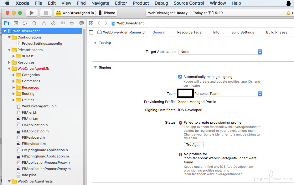Open the Breakpoint navigator icon
Viewport: 294px width, 185px height.
72,23
